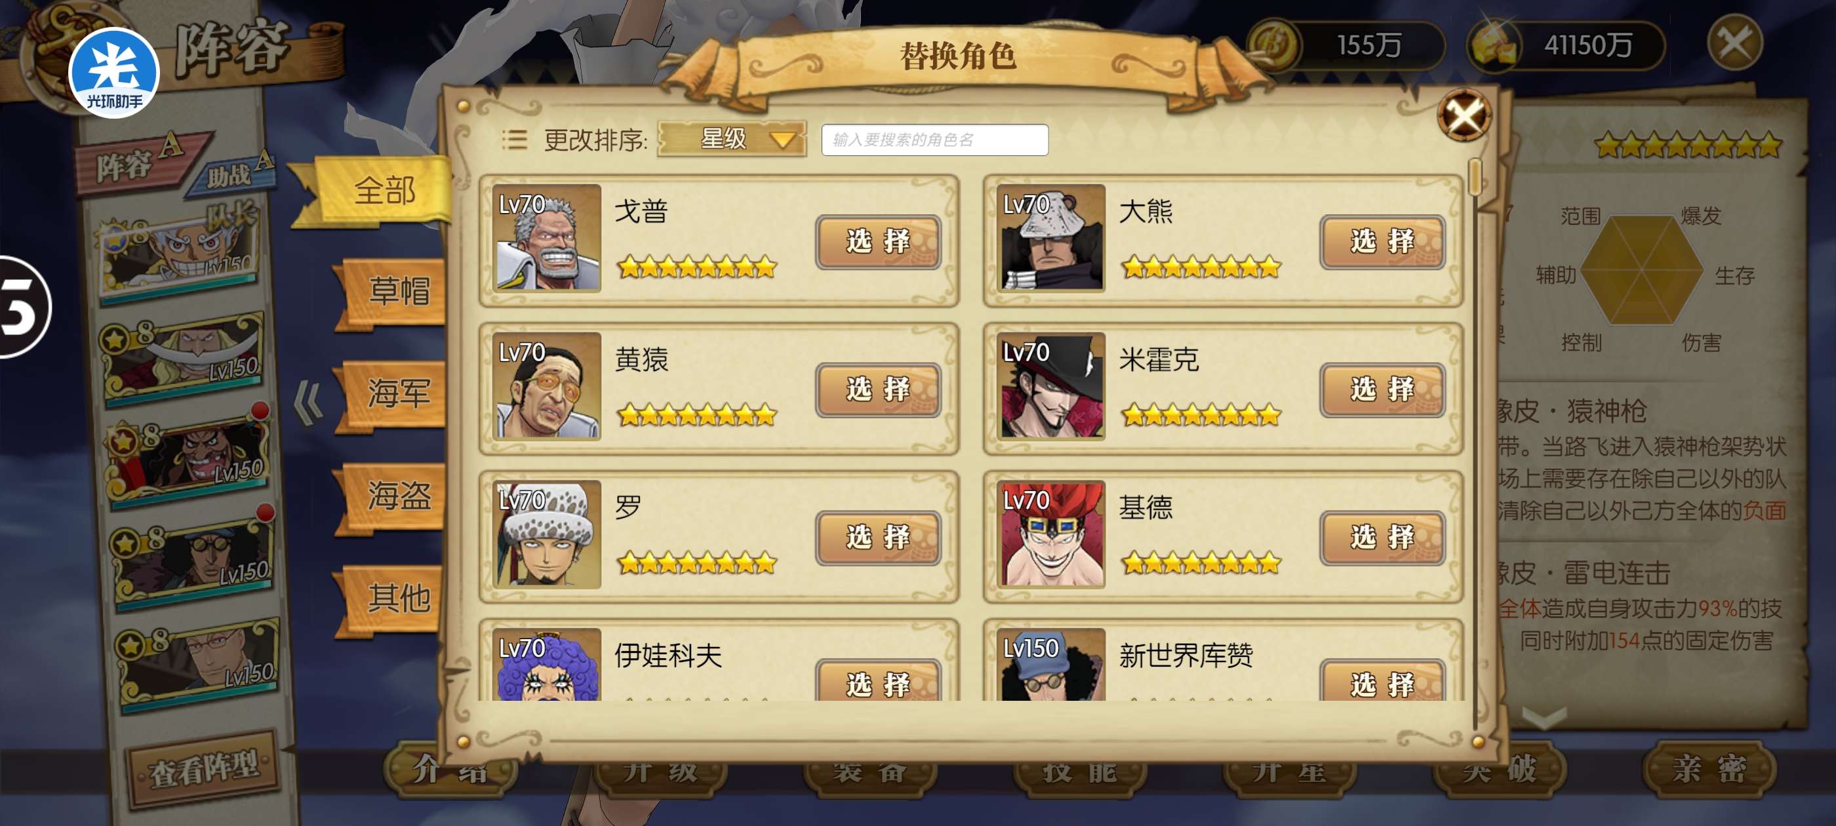The image size is (1836, 826).
Task: Click the sort list icon beside 更改排序
Action: click(x=514, y=140)
